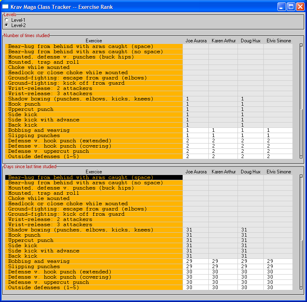
Task: Select 'Bear-hug from behind with arms caught (no space)' in Number of times studied
Action: 94,52
